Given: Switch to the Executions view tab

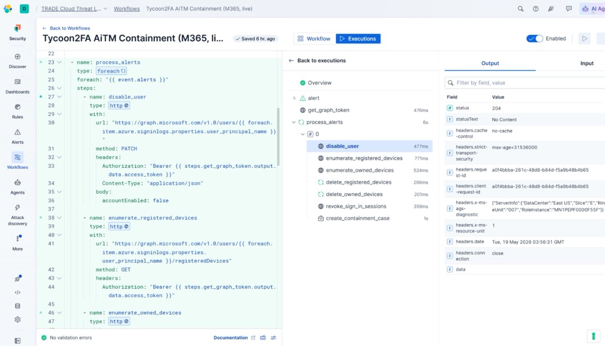Looking at the screenshot, I should click(x=358, y=39).
